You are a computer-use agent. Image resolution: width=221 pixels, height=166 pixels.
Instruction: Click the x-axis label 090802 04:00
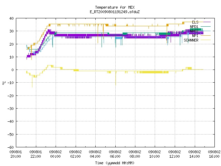pyautogui.click(x=95, y=154)
